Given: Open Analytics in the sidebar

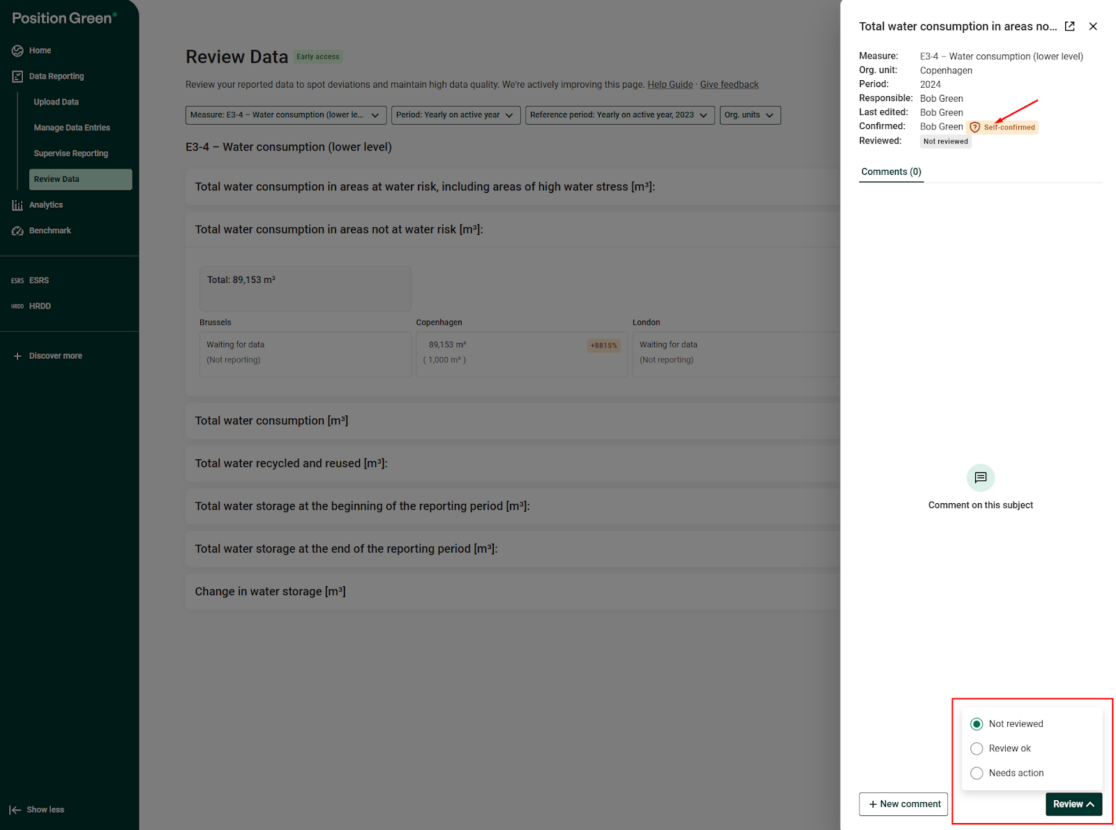Looking at the screenshot, I should 46,205.
